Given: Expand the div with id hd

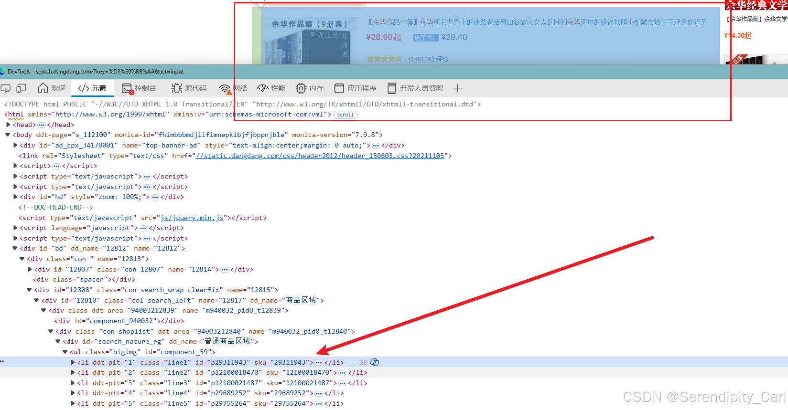Looking at the screenshot, I should point(15,197).
